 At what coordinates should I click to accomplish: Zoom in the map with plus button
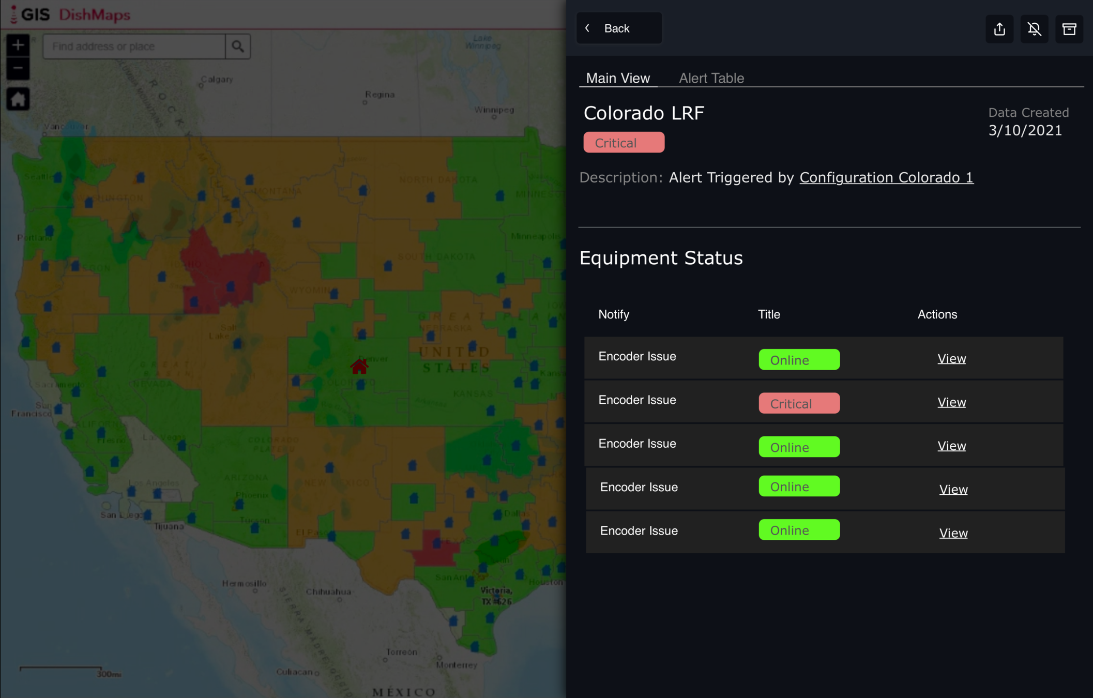18,45
